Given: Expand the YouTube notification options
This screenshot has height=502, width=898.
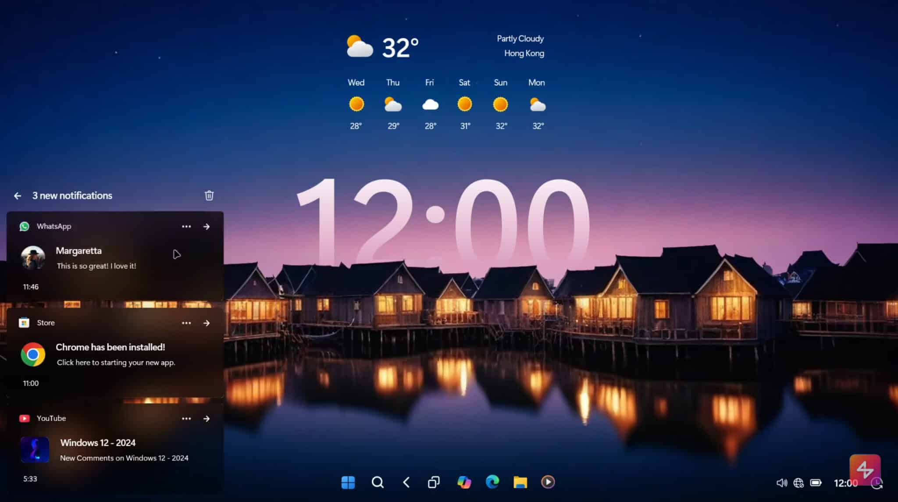Looking at the screenshot, I should 186,418.
